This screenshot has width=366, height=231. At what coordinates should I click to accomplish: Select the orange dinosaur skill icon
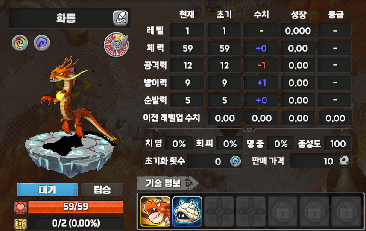coord(155,211)
